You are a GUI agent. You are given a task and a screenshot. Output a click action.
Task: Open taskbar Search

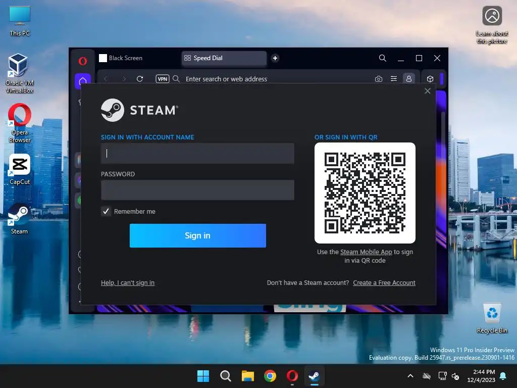[x=226, y=376]
